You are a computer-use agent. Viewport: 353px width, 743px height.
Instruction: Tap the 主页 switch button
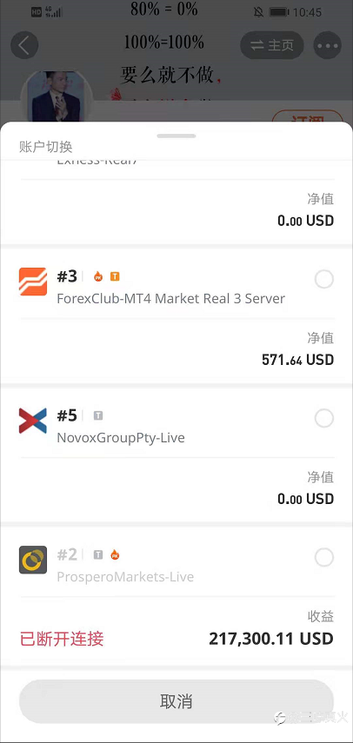pyautogui.click(x=272, y=45)
